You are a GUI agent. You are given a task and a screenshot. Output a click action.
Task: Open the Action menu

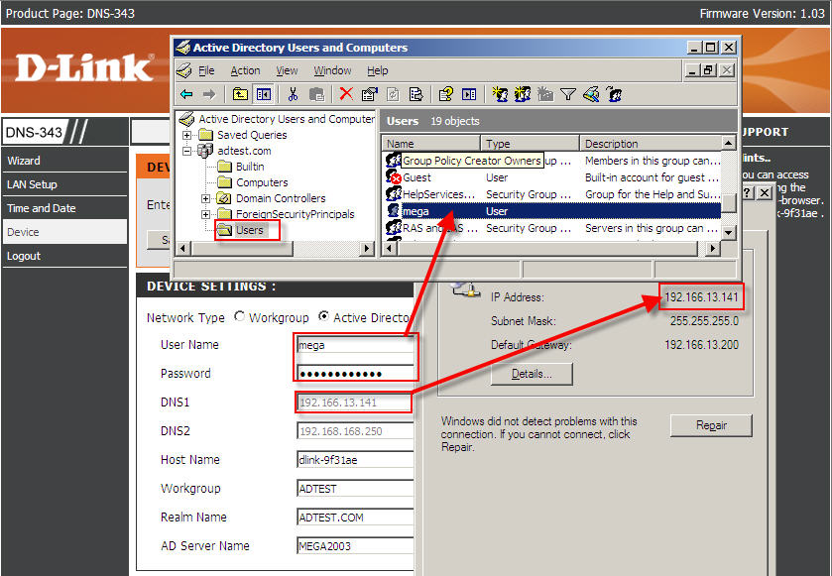pyautogui.click(x=245, y=70)
